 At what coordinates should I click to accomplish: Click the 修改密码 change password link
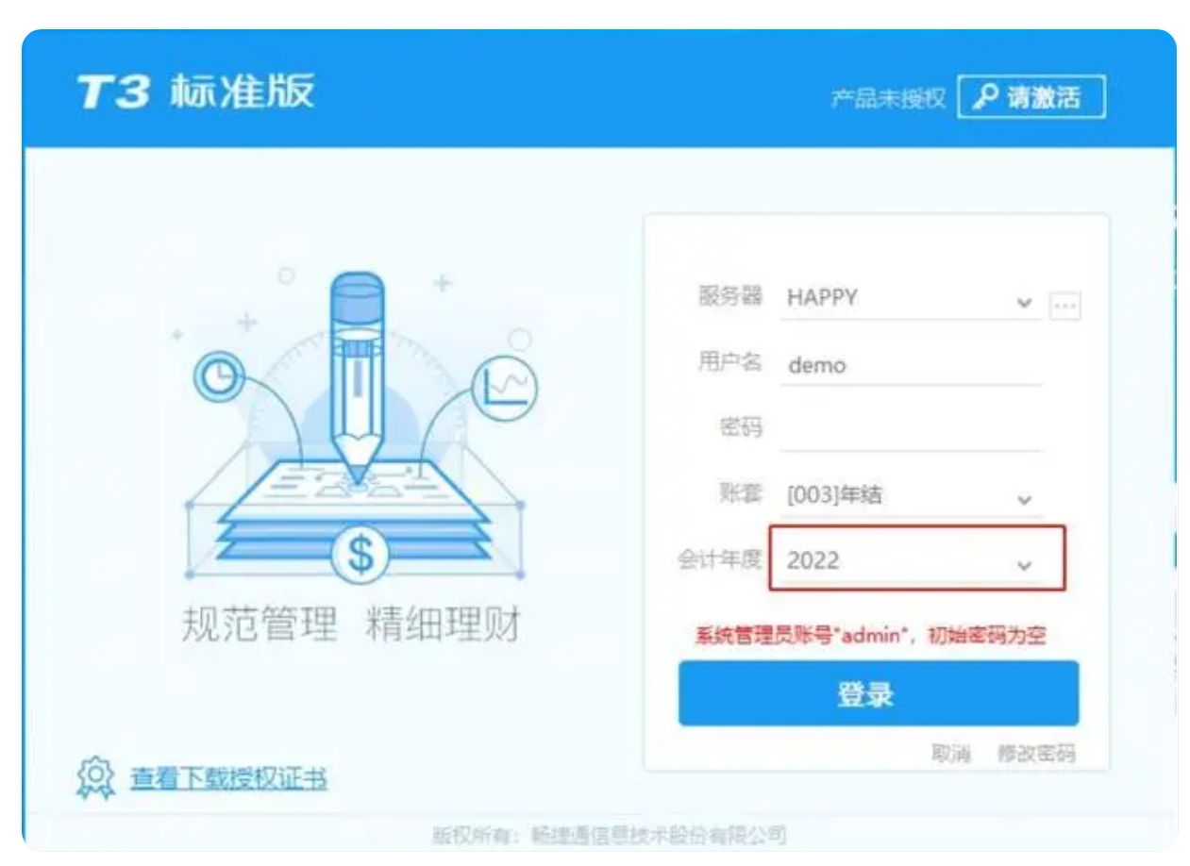pos(1036,752)
